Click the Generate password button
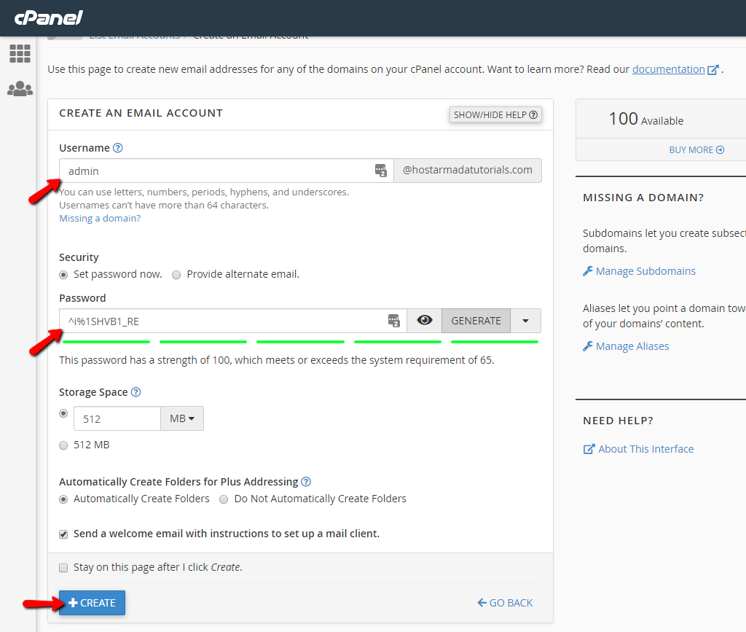Image resolution: width=746 pixels, height=632 pixels. click(x=476, y=321)
